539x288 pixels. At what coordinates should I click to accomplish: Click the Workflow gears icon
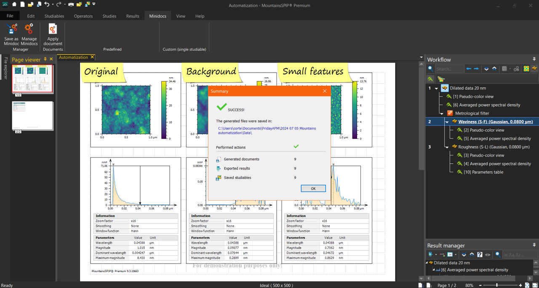point(516,69)
